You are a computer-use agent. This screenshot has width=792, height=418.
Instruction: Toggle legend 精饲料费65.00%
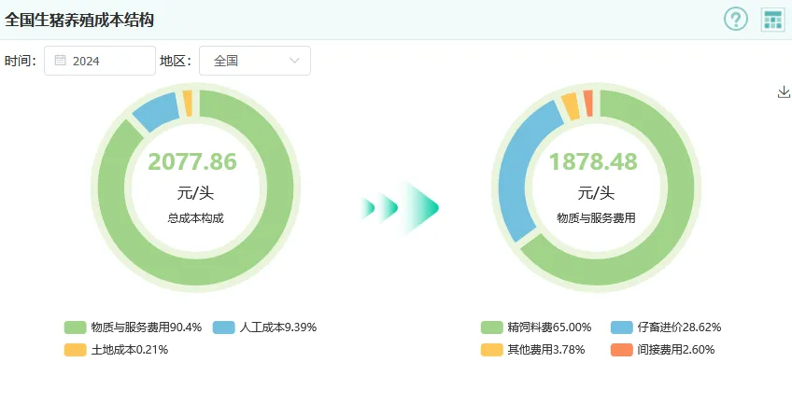536,327
